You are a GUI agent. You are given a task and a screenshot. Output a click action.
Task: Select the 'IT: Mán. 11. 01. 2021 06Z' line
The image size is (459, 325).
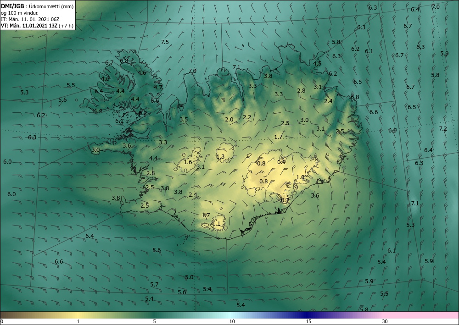[x=30, y=19]
